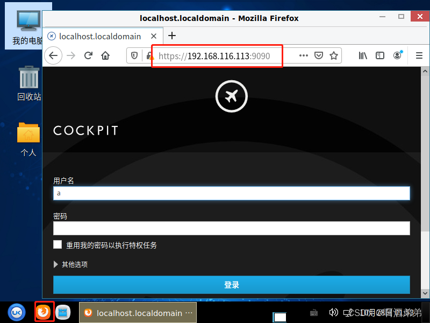
Task: Open the Firefox account icon
Action: [397, 55]
